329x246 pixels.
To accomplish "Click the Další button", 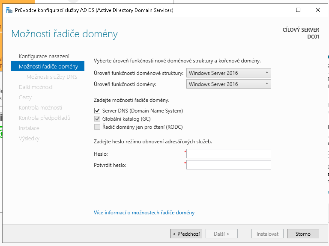I will (x=221, y=234).
